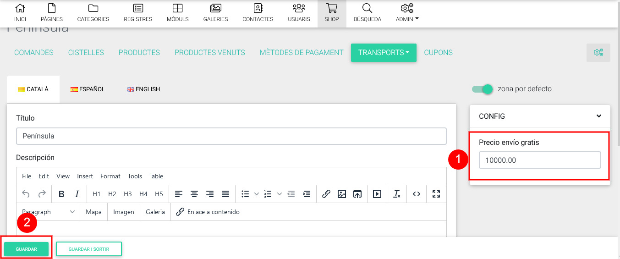This screenshot has width=620, height=259.
Task: Click the Precio envío gratis field
Action: [x=539, y=160]
